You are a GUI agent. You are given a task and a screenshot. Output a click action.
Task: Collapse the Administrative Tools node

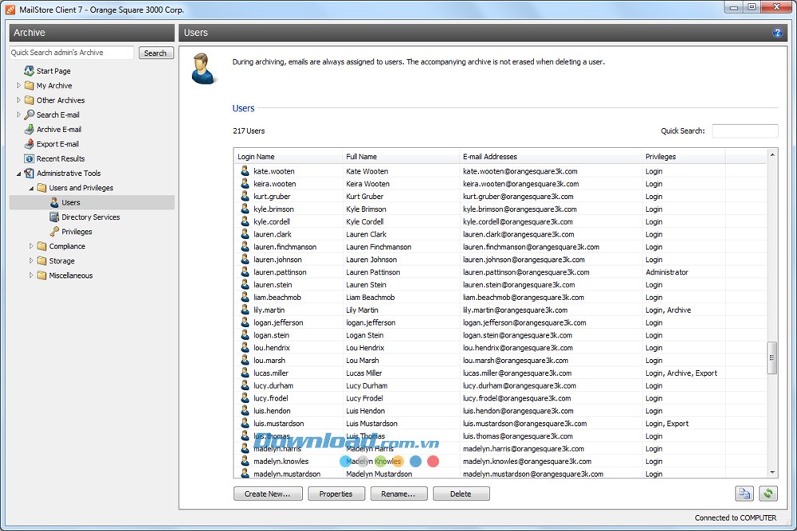click(18, 173)
